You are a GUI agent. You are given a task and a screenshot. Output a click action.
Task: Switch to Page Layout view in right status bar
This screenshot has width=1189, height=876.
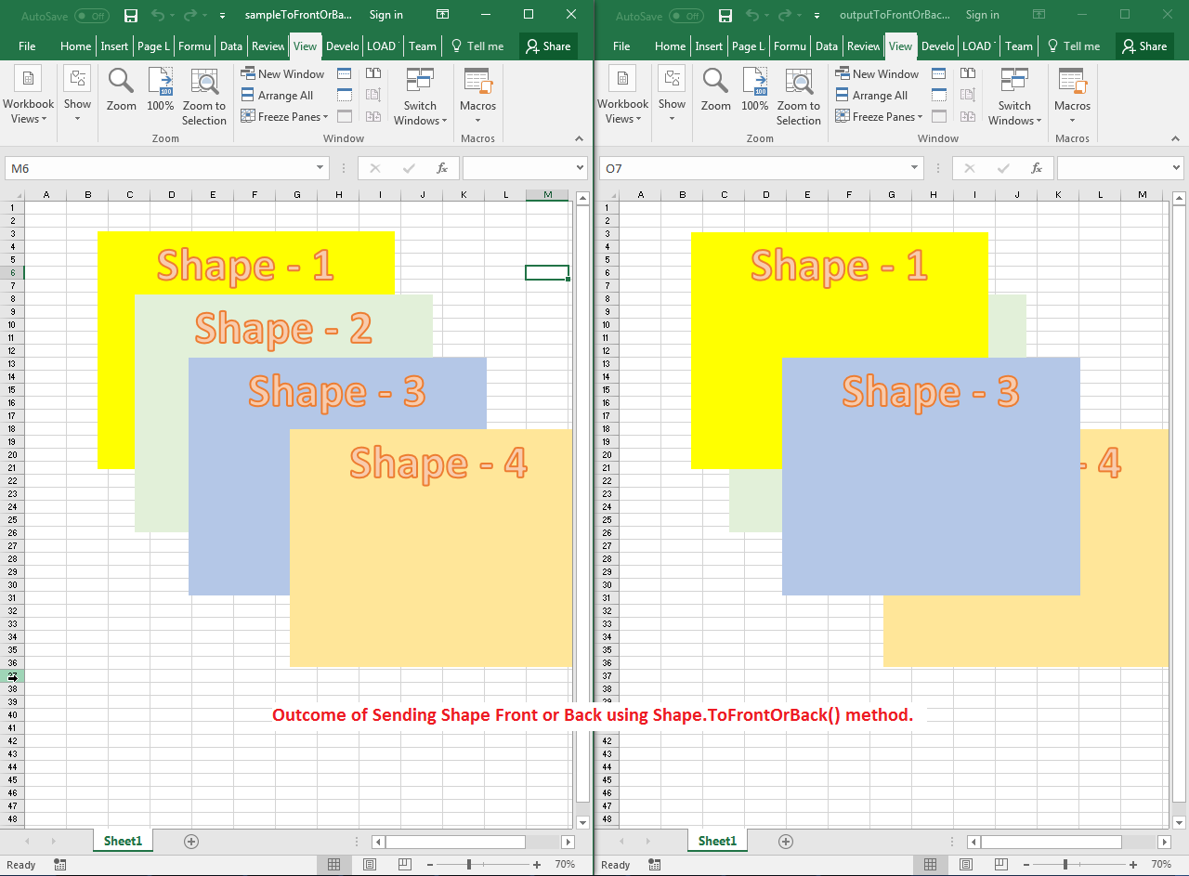click(966, 865)
